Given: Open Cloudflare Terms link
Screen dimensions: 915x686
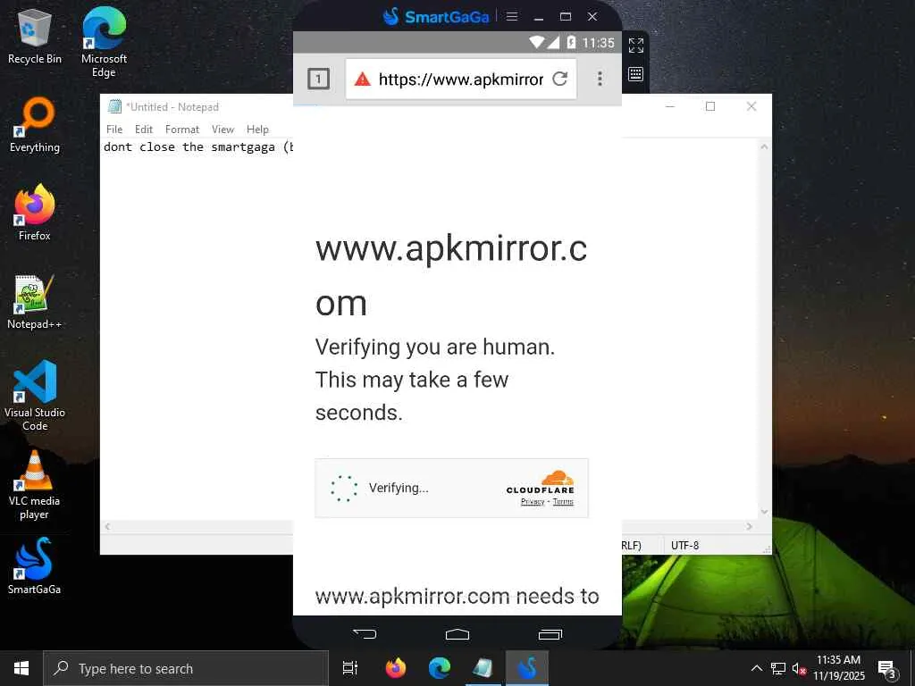Looking at the screenshot, I should point(563,502).
